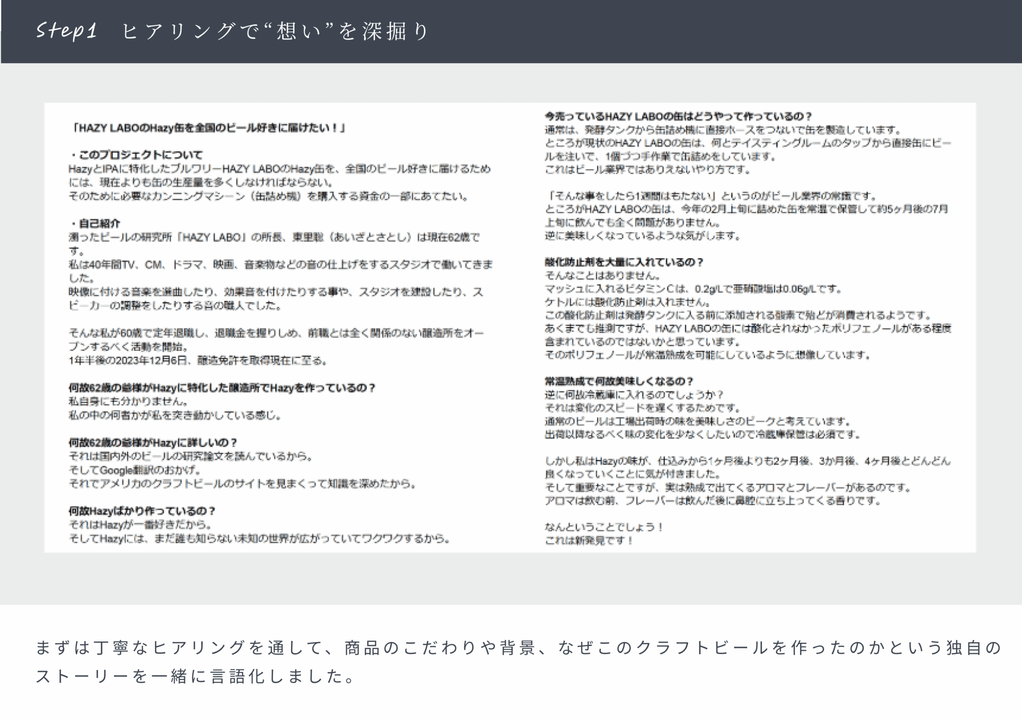
Task: Click the line starting 1年半後の2023年12月6日
Action: coord(198,360)
